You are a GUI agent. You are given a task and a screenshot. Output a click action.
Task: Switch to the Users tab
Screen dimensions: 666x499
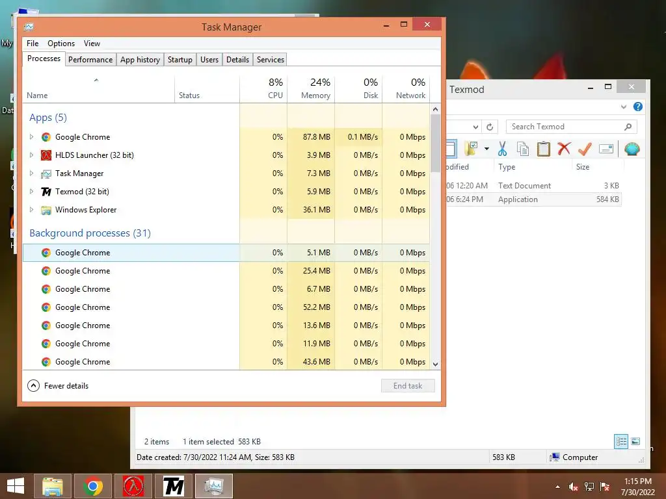point(209,59)
